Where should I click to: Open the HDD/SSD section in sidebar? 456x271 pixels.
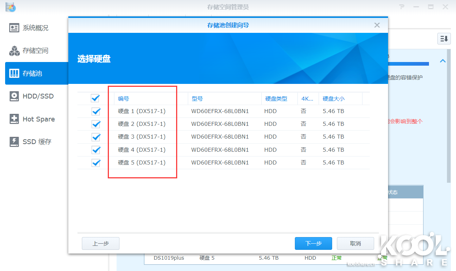point(38,96)
